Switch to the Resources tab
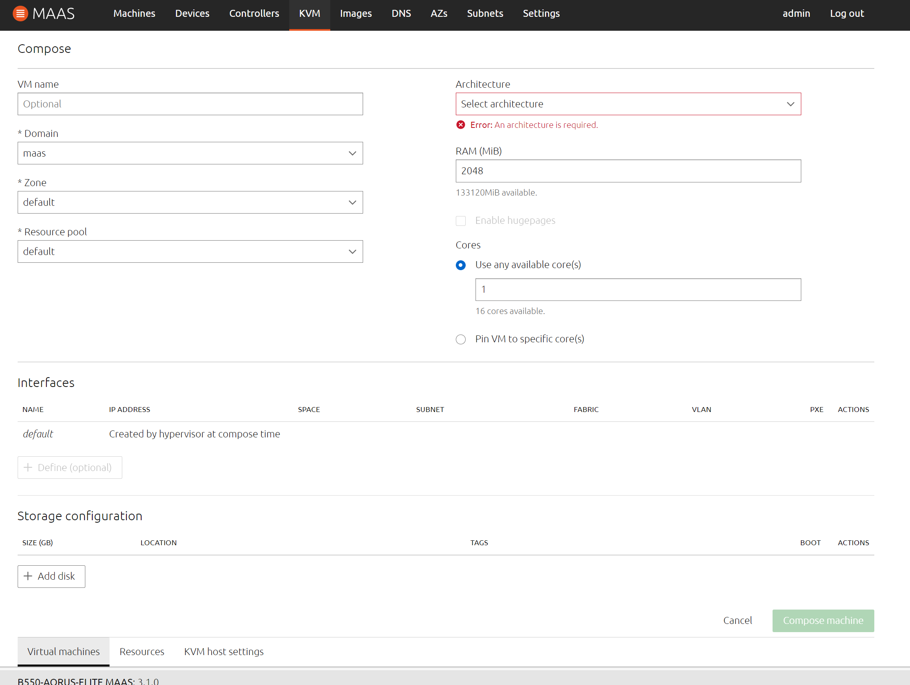Image resolution: width=910 pixels, height=685 pixels. [x=142, y=651]
